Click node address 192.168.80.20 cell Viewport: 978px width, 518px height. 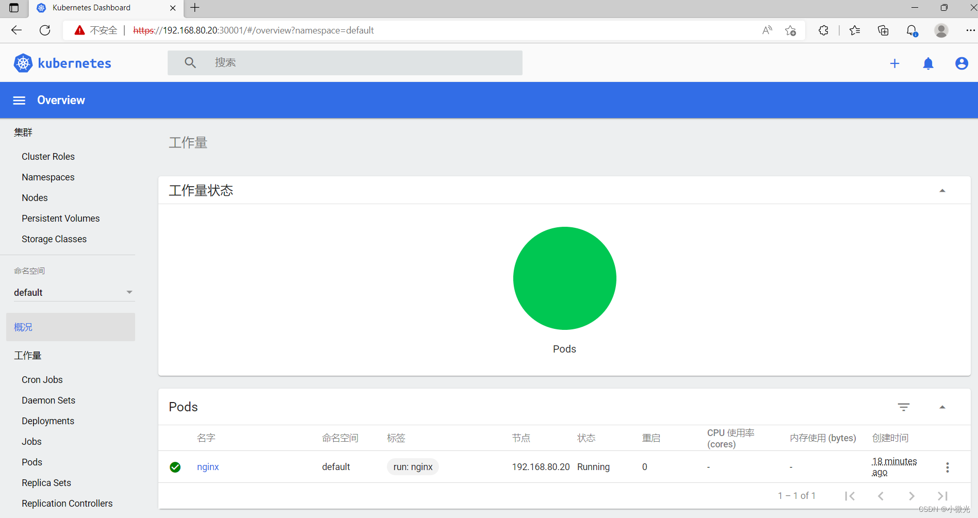(541, 466)
